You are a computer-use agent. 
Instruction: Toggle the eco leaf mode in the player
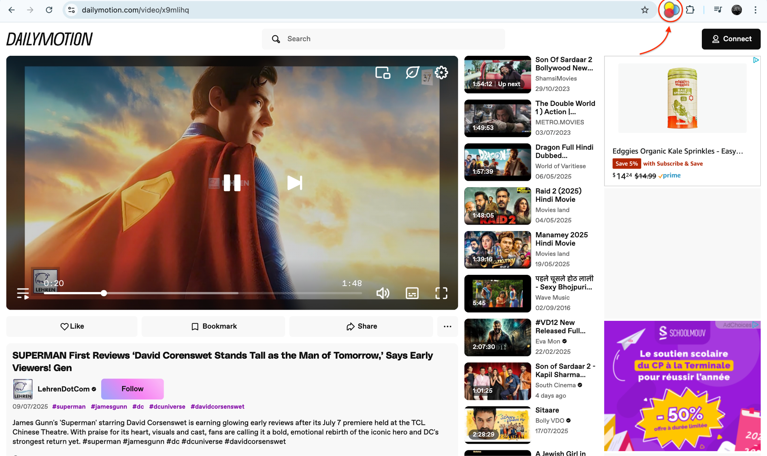pos(412,73)
